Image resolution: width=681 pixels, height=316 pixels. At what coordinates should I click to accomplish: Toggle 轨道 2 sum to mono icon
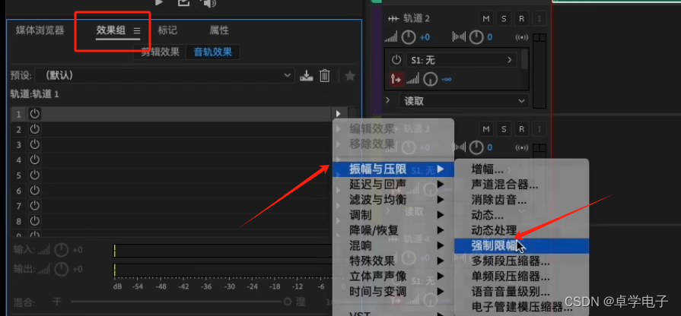[x=522, y=37]
